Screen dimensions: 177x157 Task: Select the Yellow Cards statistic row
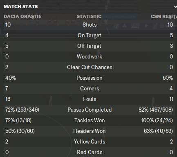pyautogui.click(x=89, y=142)
